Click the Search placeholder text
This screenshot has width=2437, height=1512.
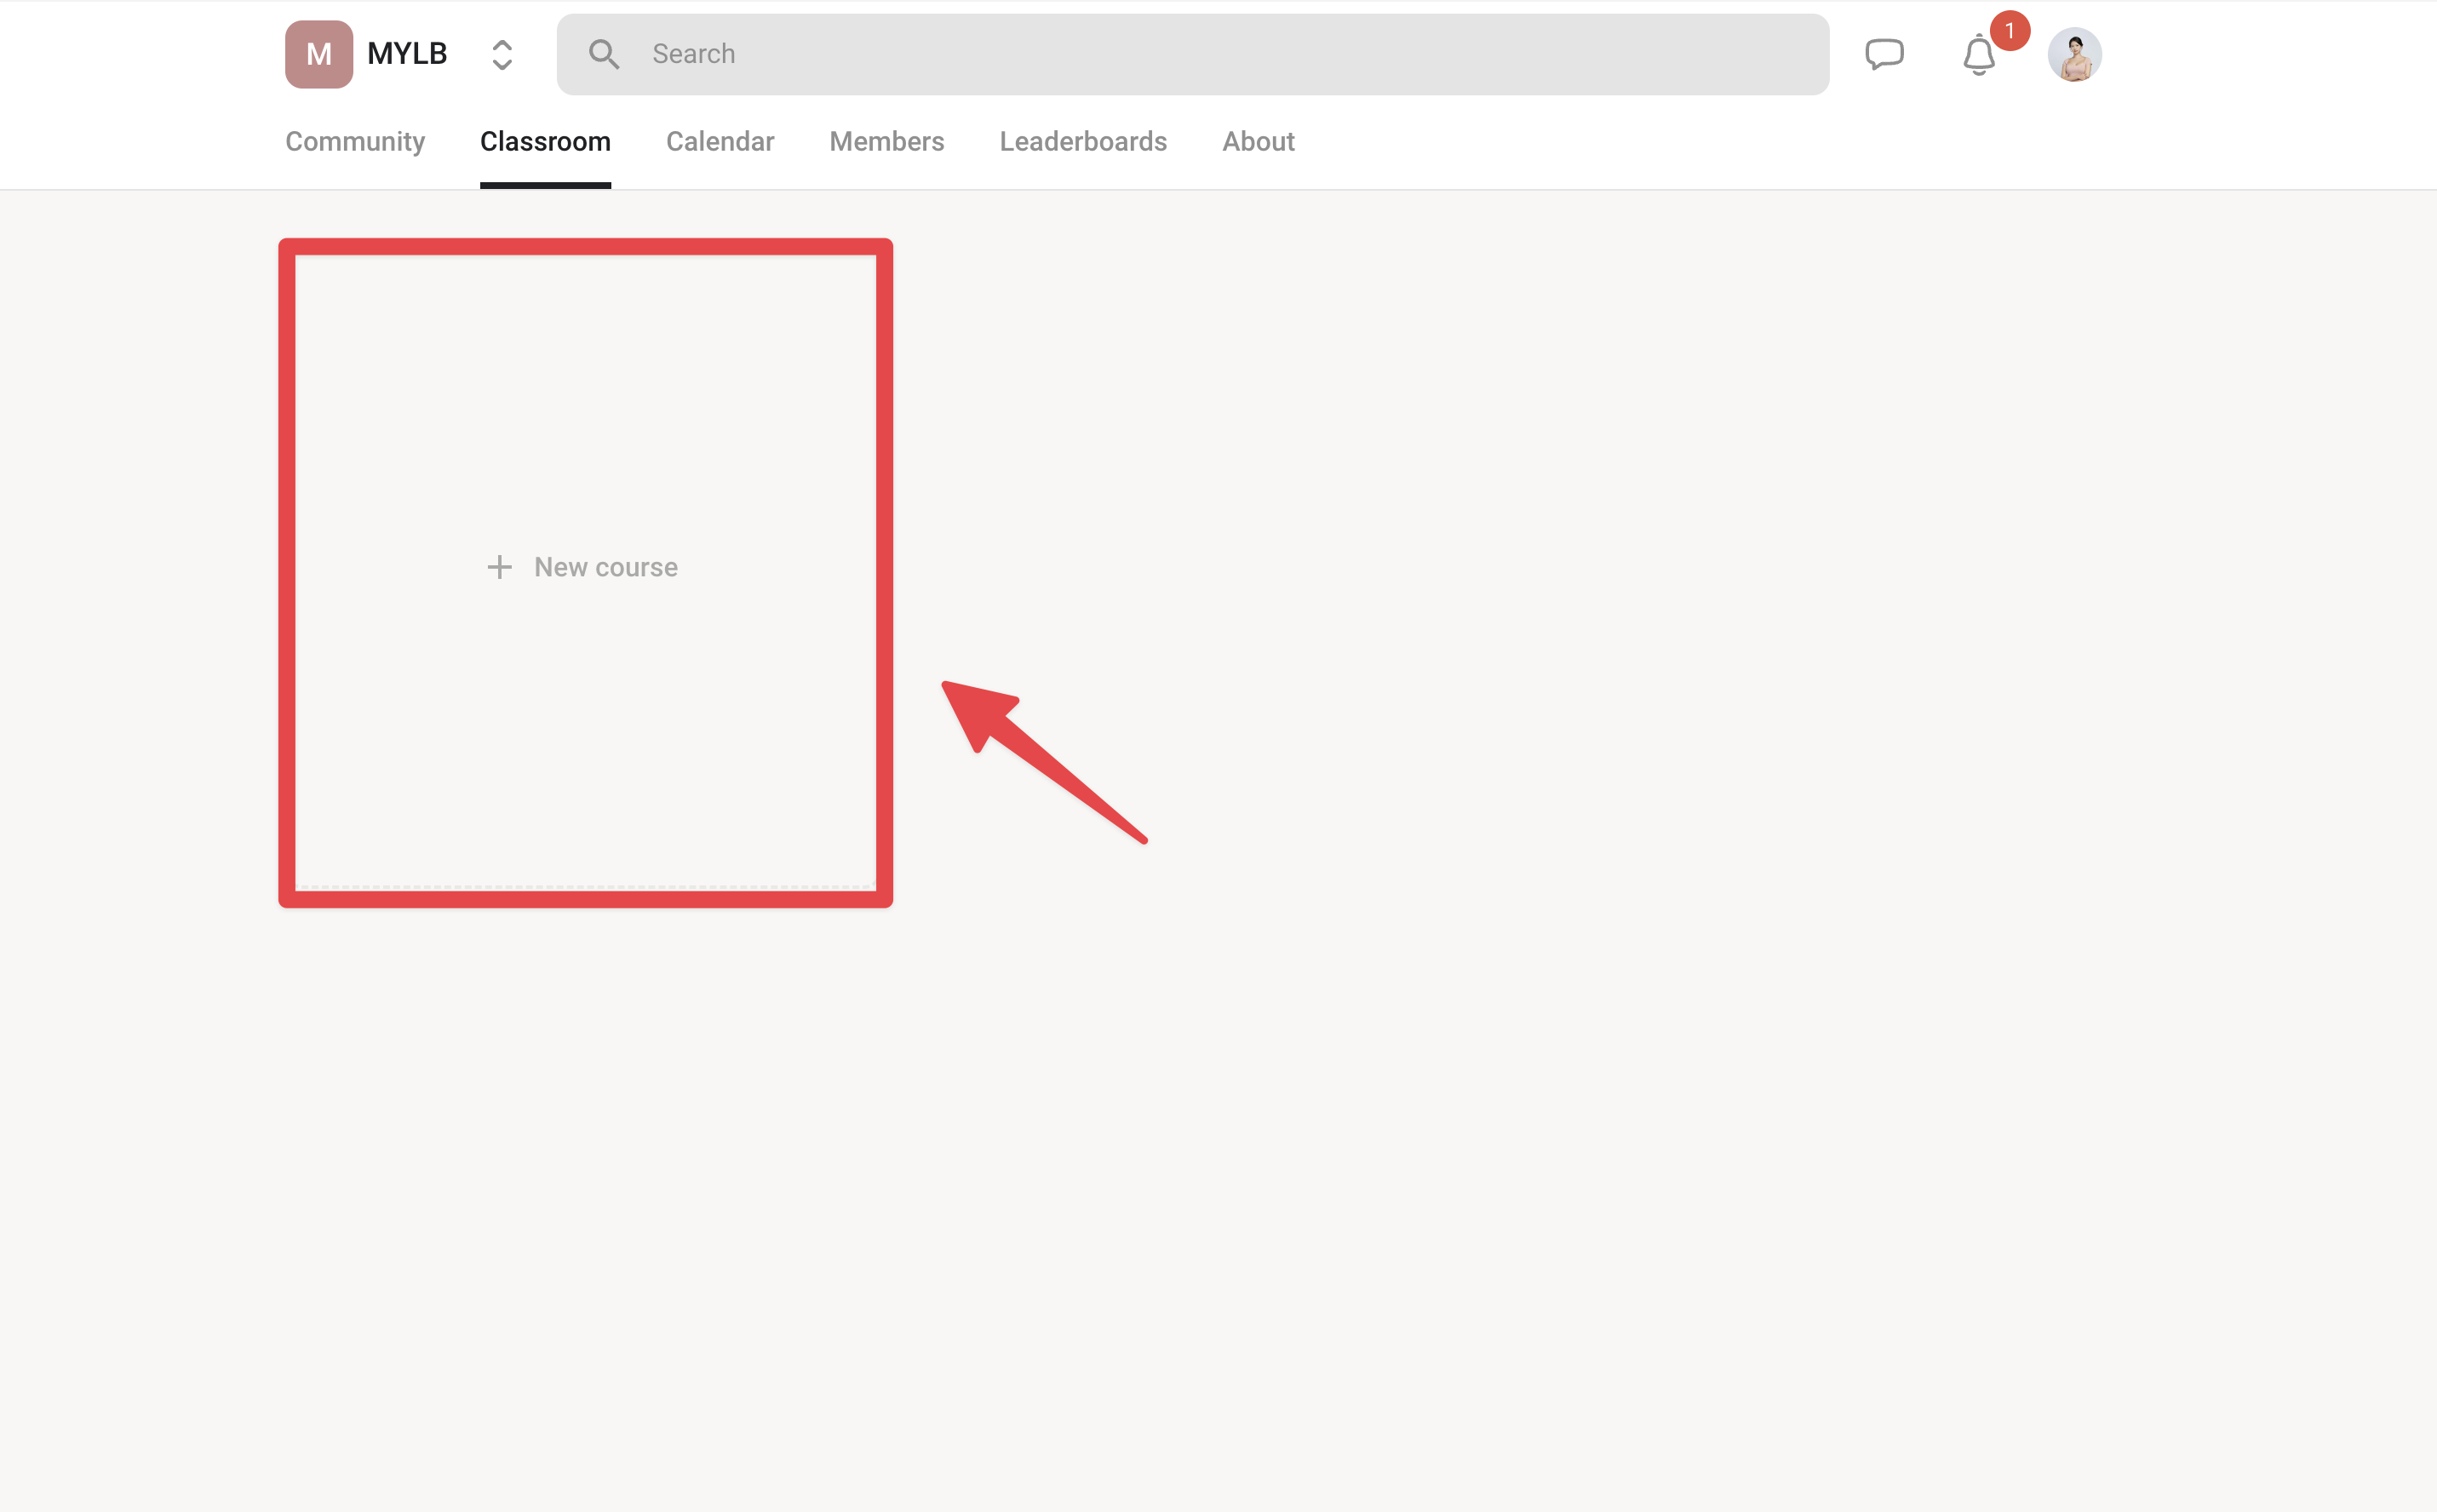693,54
